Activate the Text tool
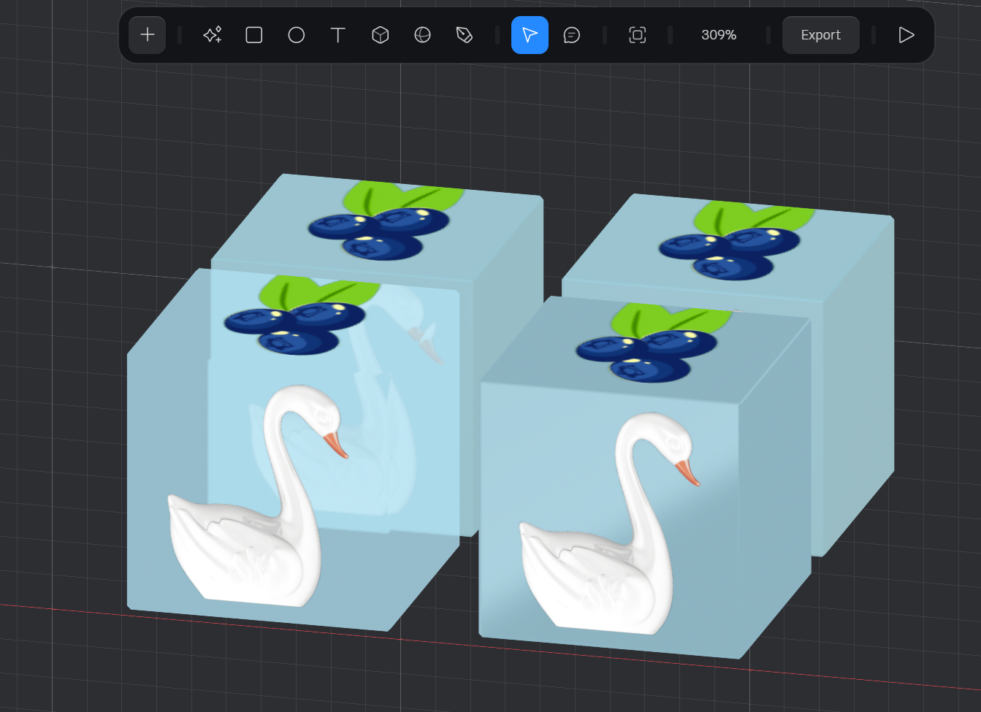This screenshot has width=981, height=712. pyautogui.click(x=337, y=35)
